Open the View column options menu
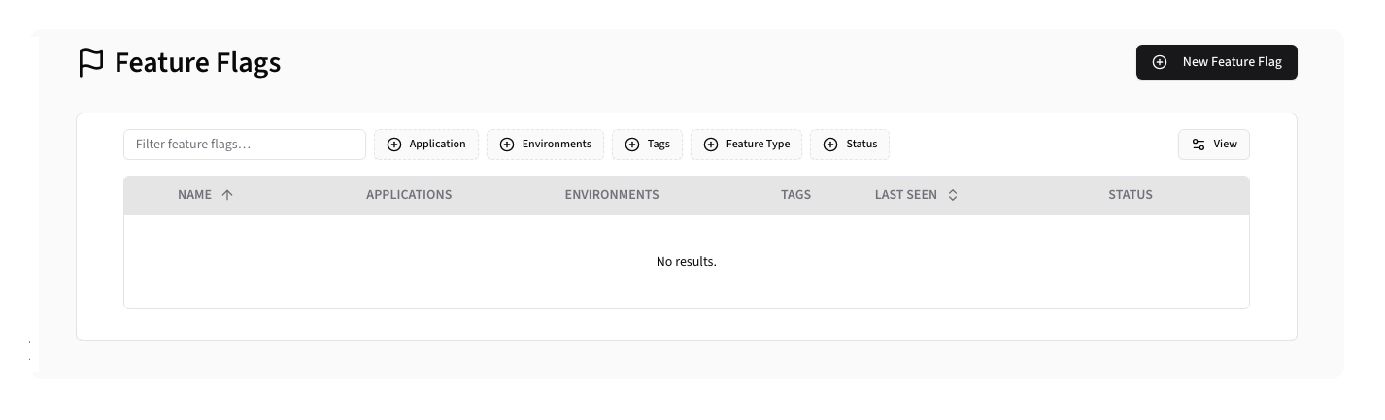Viewport: 1385px width, 420px height. pyautogui.click(x=1214, y=145)
